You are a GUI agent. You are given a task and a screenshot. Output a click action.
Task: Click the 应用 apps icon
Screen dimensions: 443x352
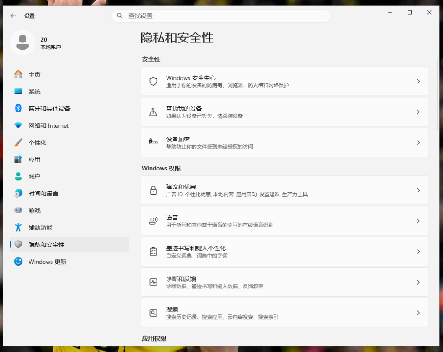[18, 159]
